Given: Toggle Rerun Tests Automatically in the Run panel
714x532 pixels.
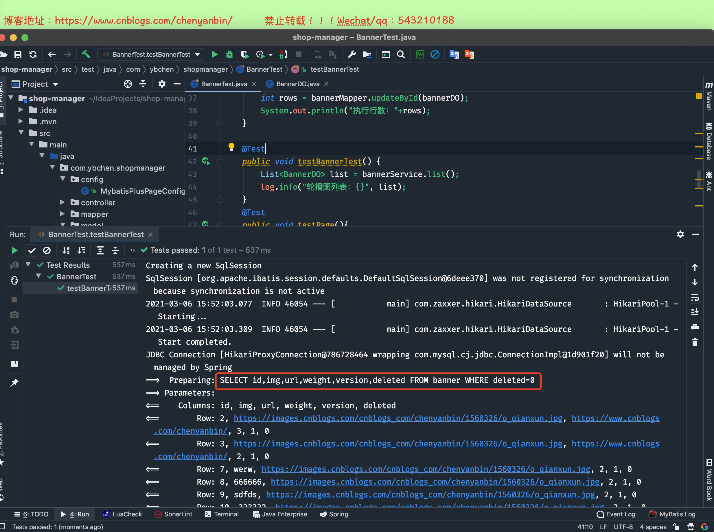Looking at the screenshot, I should click(14, 280).
